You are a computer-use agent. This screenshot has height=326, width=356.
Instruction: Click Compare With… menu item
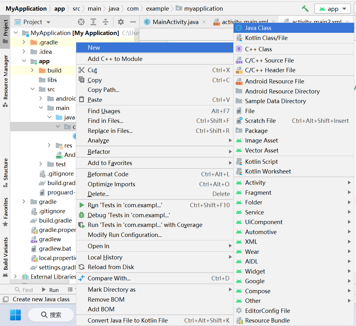(155, 278)
